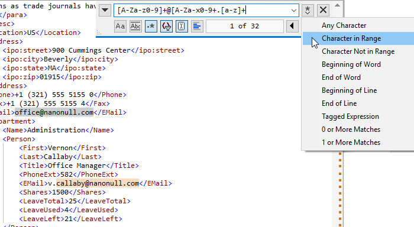
Task: Click the callaby@nanonull.com highlighted match
Action: click(x=98, y=183)
